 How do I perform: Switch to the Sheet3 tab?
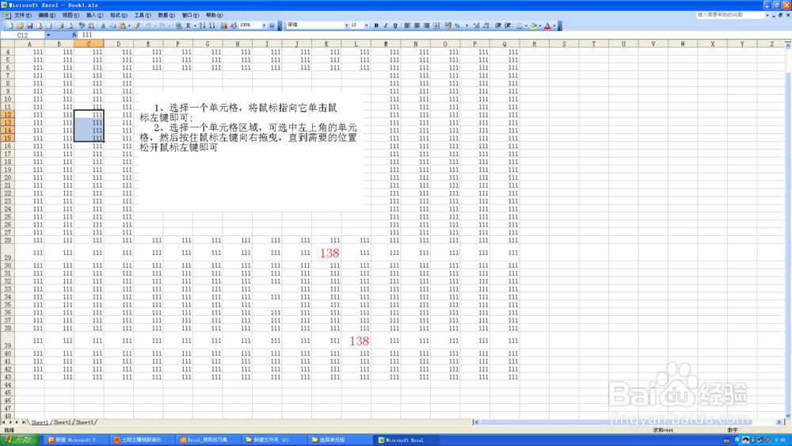(x=85, y=422)
